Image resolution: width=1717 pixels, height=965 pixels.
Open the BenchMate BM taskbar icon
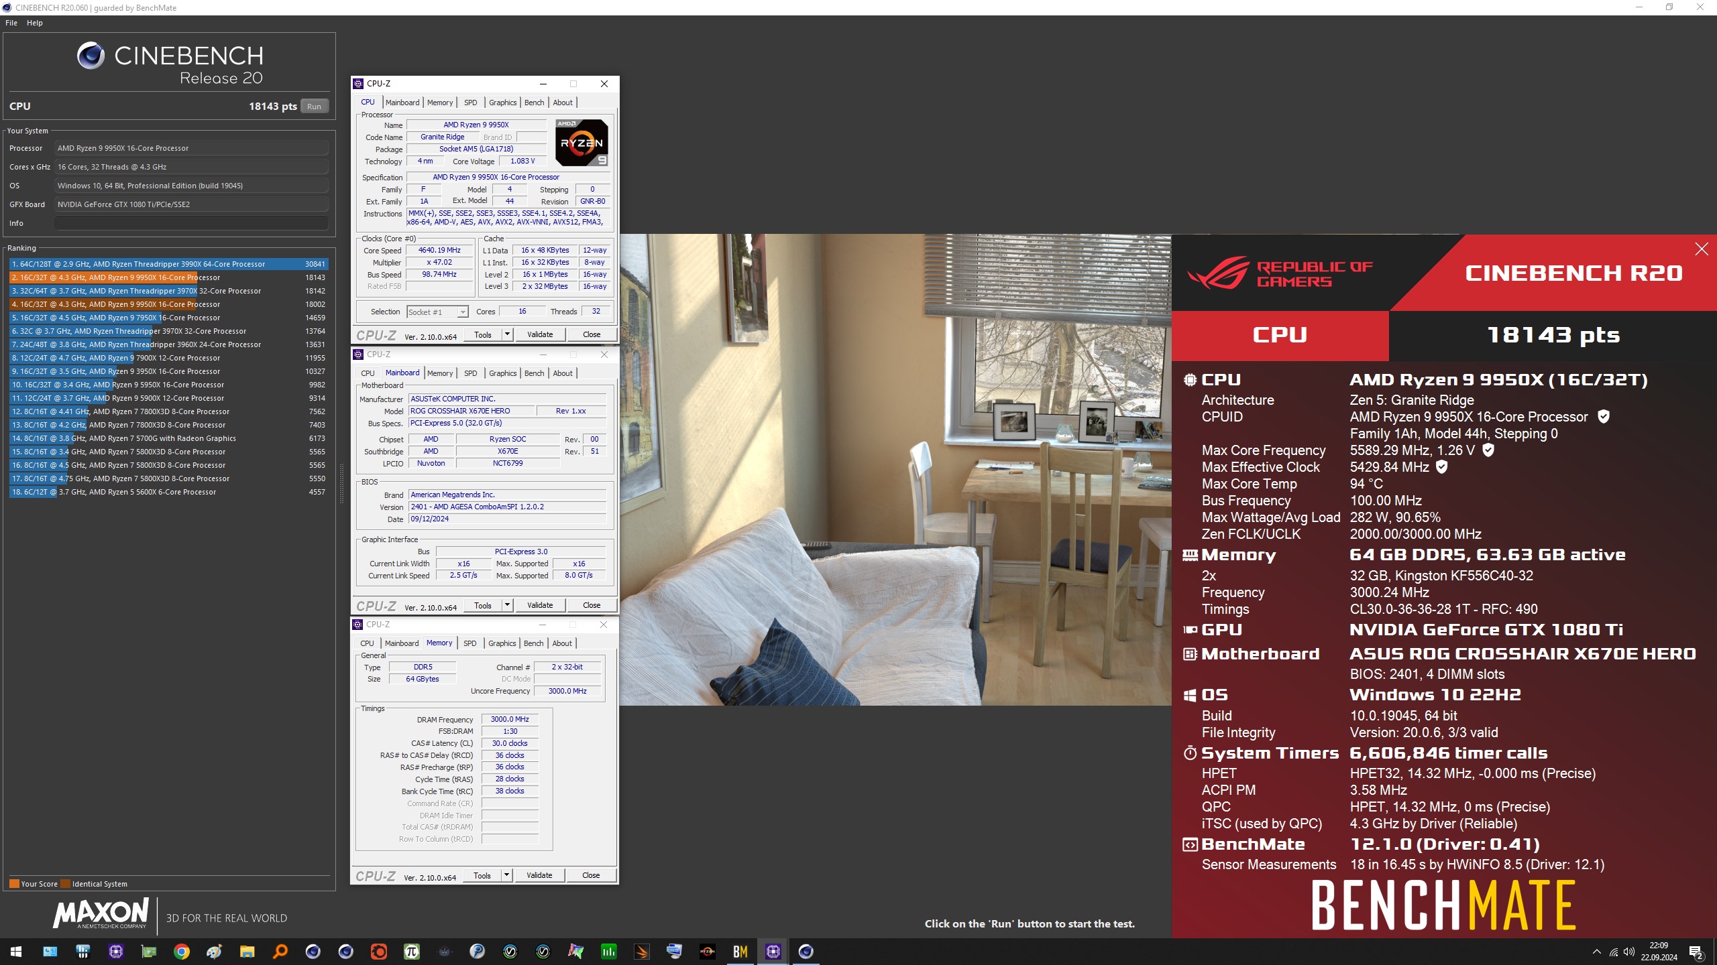740,951
